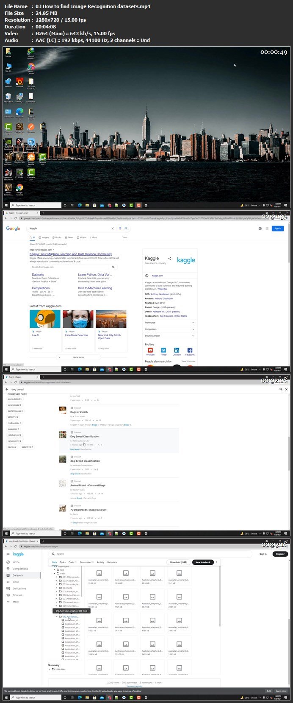This screenshot has height=703, width=293.
Task: Open the 'Animal Breed - Cats and Dogs' result
Action: coord(88,485)
